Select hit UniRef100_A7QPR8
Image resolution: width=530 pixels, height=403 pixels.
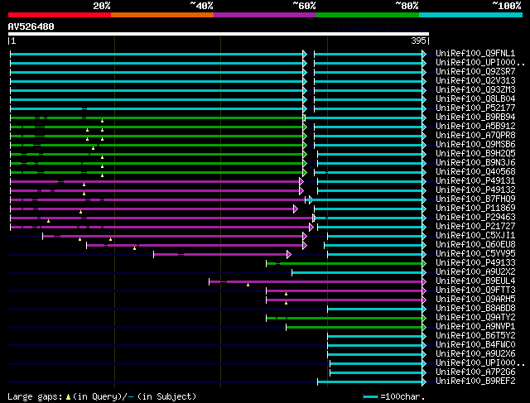coord(475,136)
